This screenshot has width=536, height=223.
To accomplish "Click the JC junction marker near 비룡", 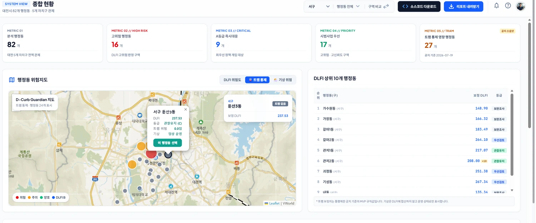I will tap(237, 163).
